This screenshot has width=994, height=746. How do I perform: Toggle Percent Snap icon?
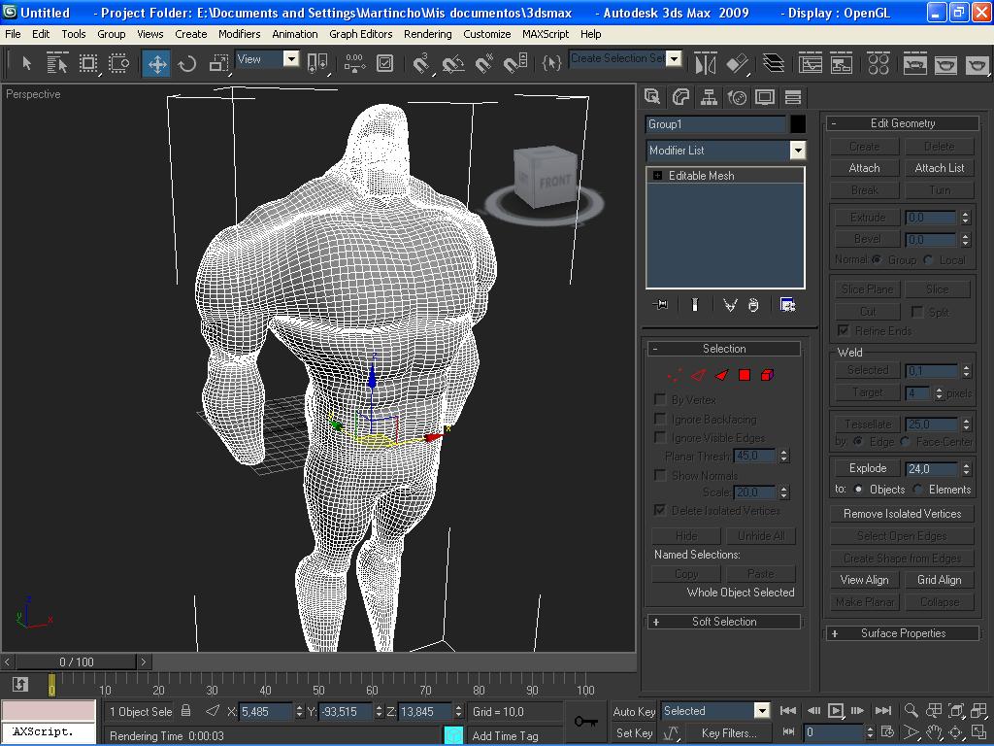click(x=483, y=63)
